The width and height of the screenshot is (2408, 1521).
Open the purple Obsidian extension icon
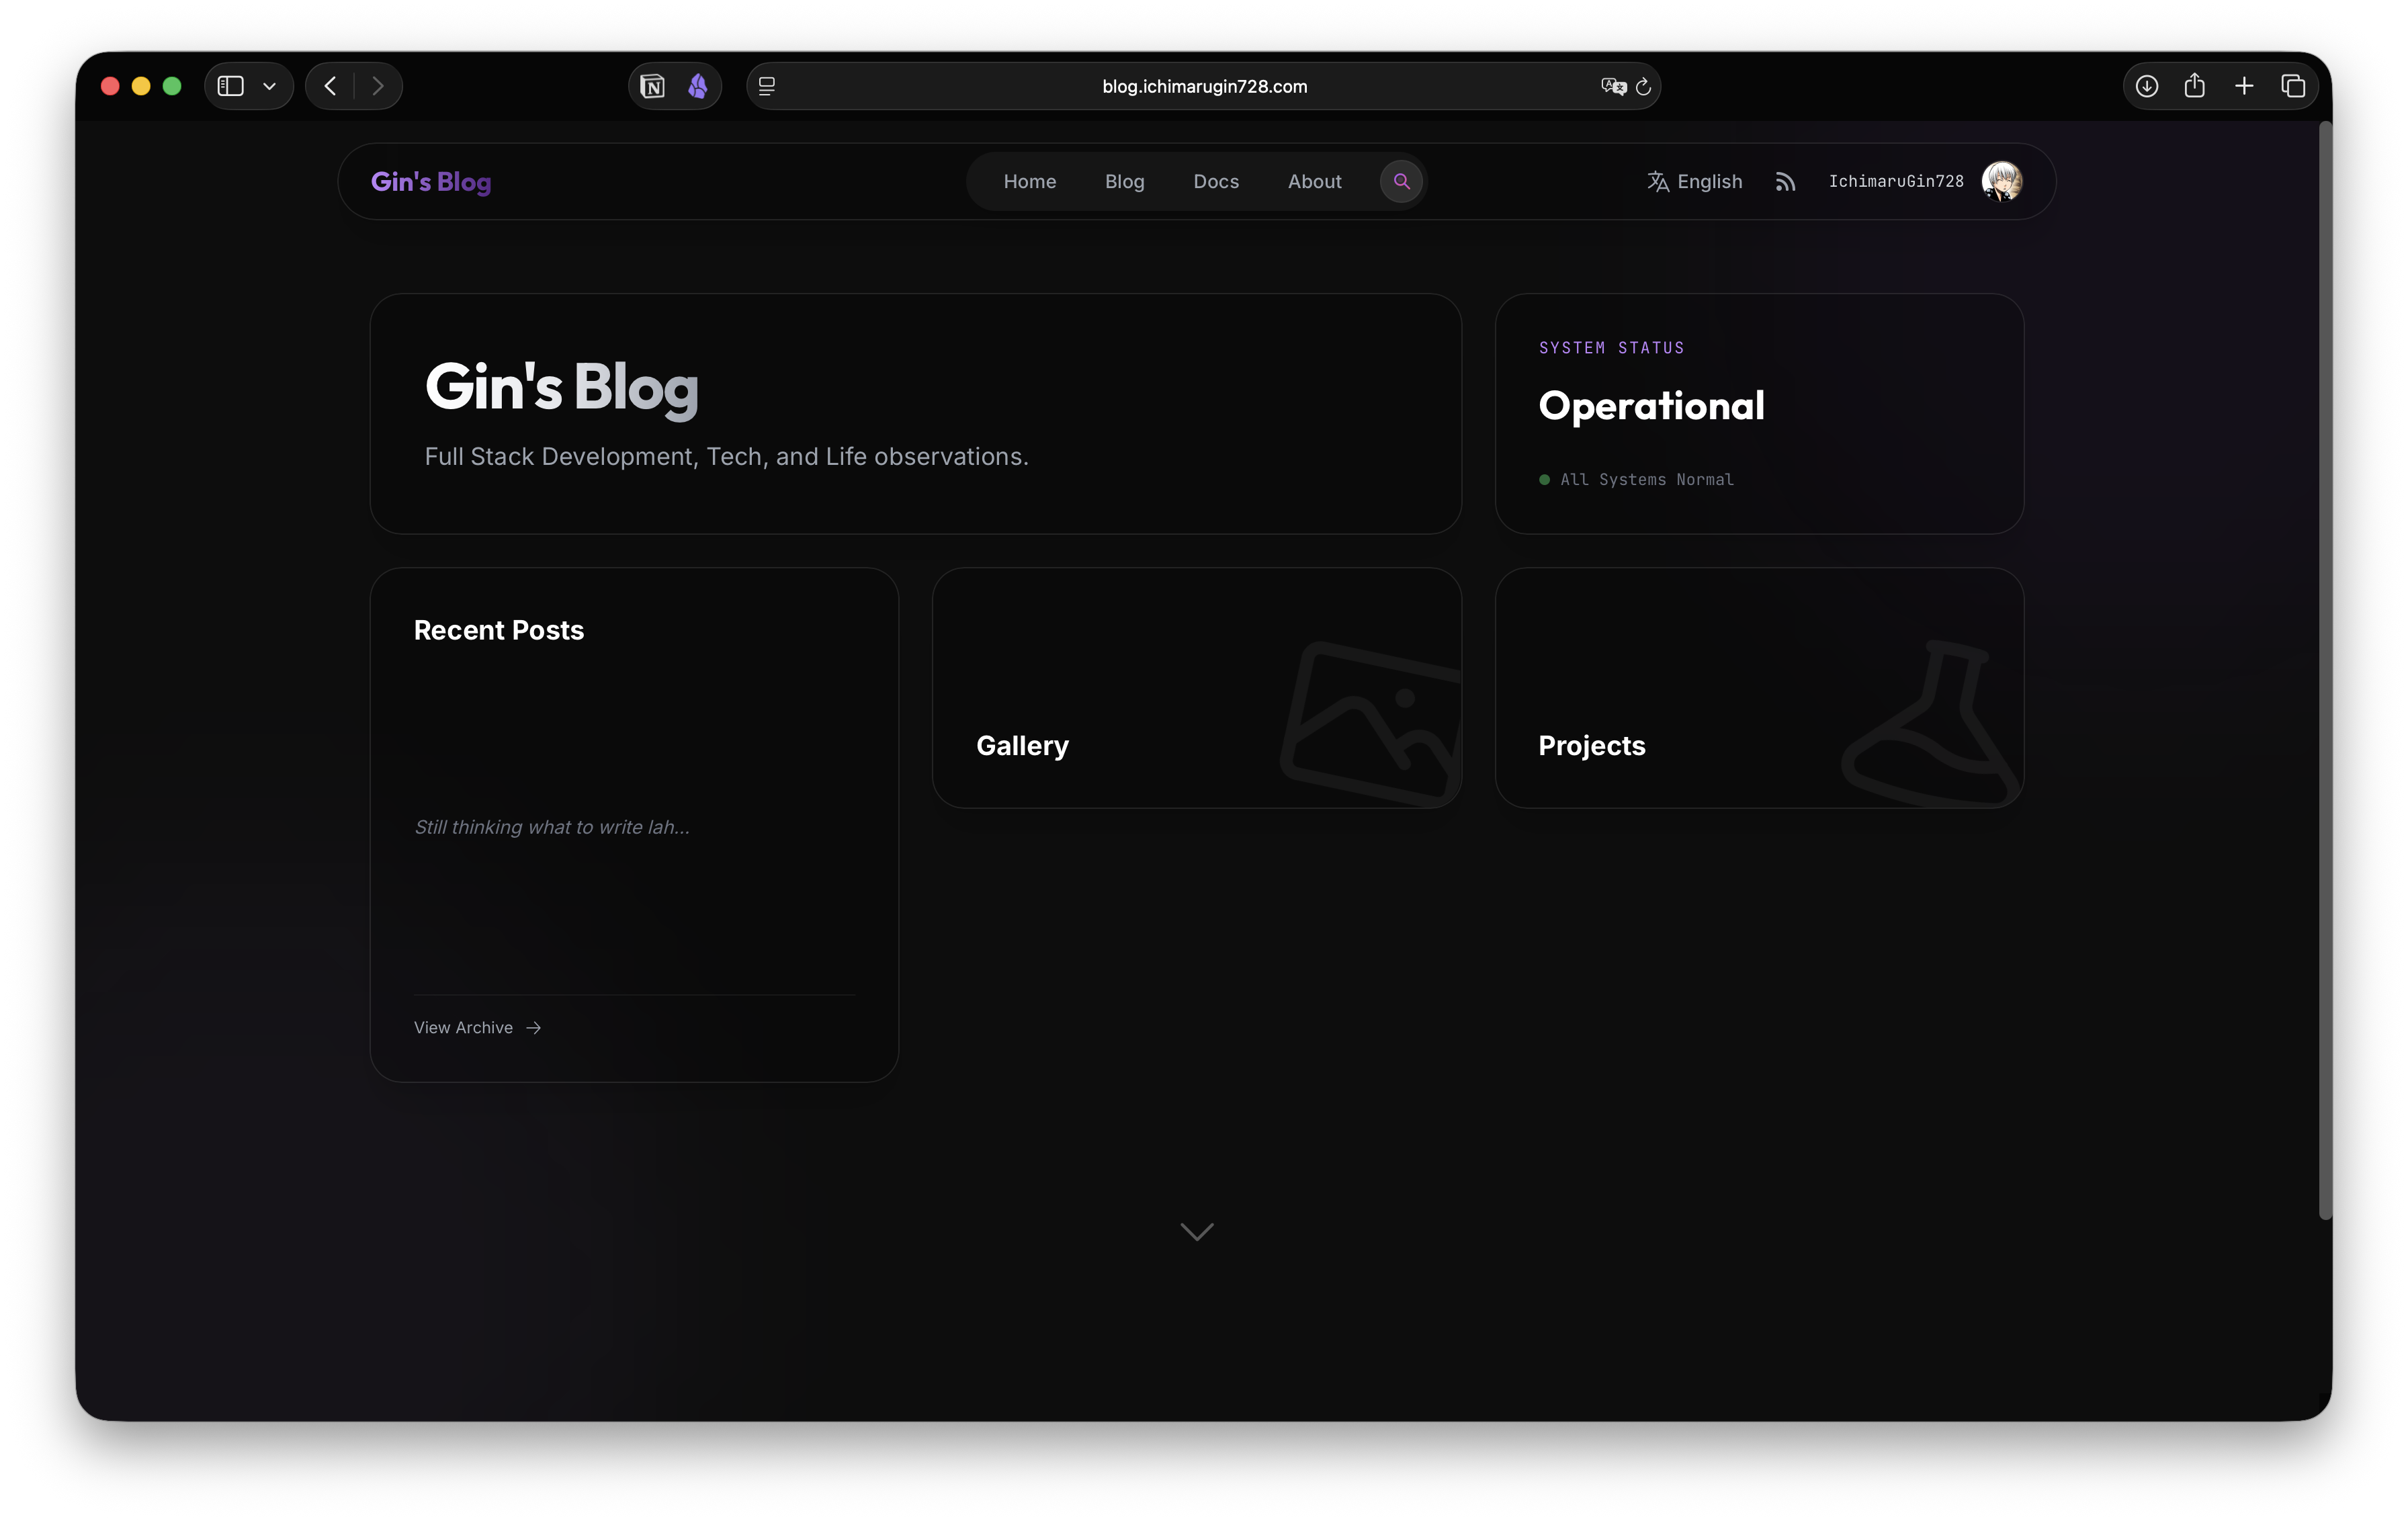pos(698,86)
